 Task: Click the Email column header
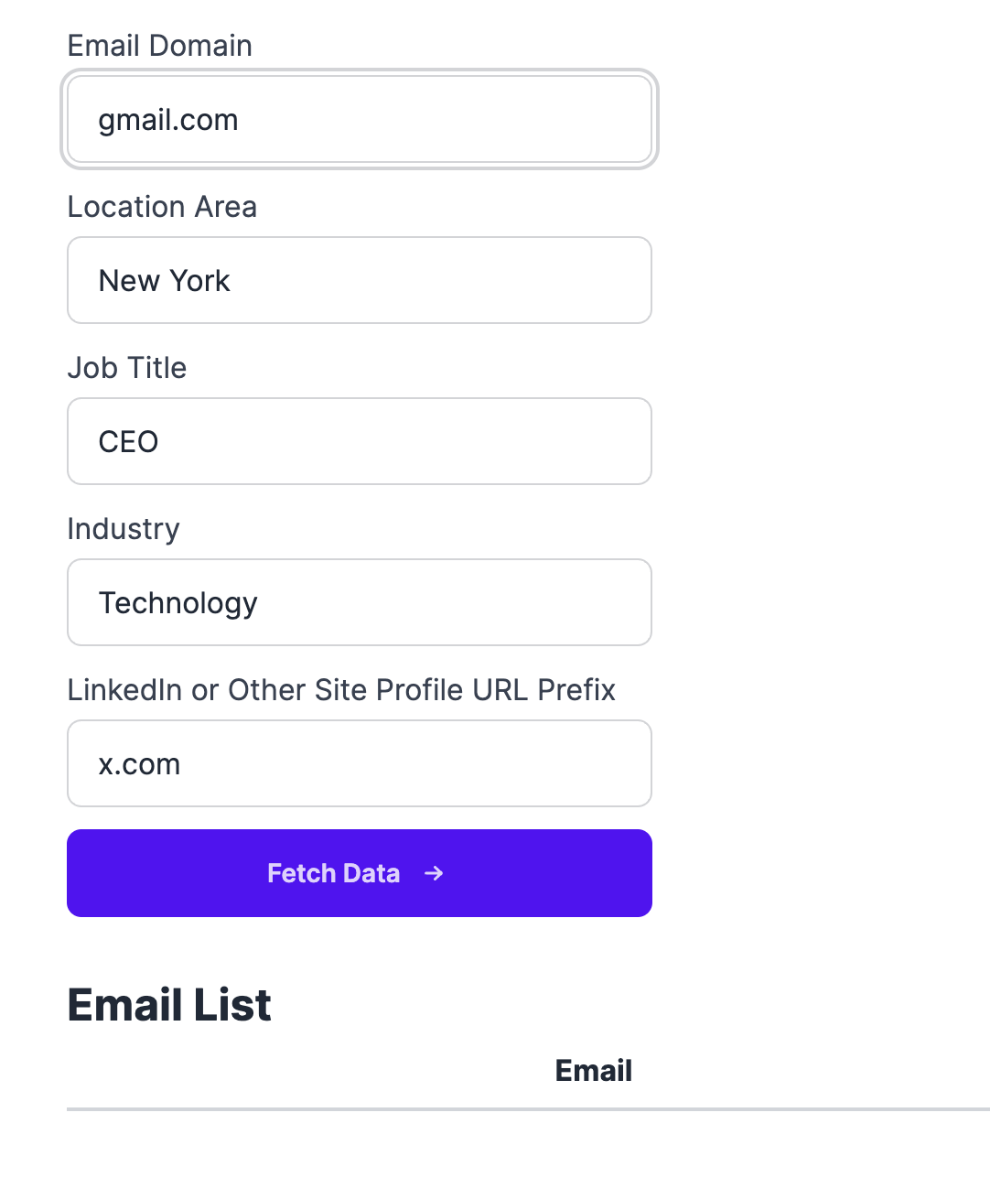coord(593,1071)
